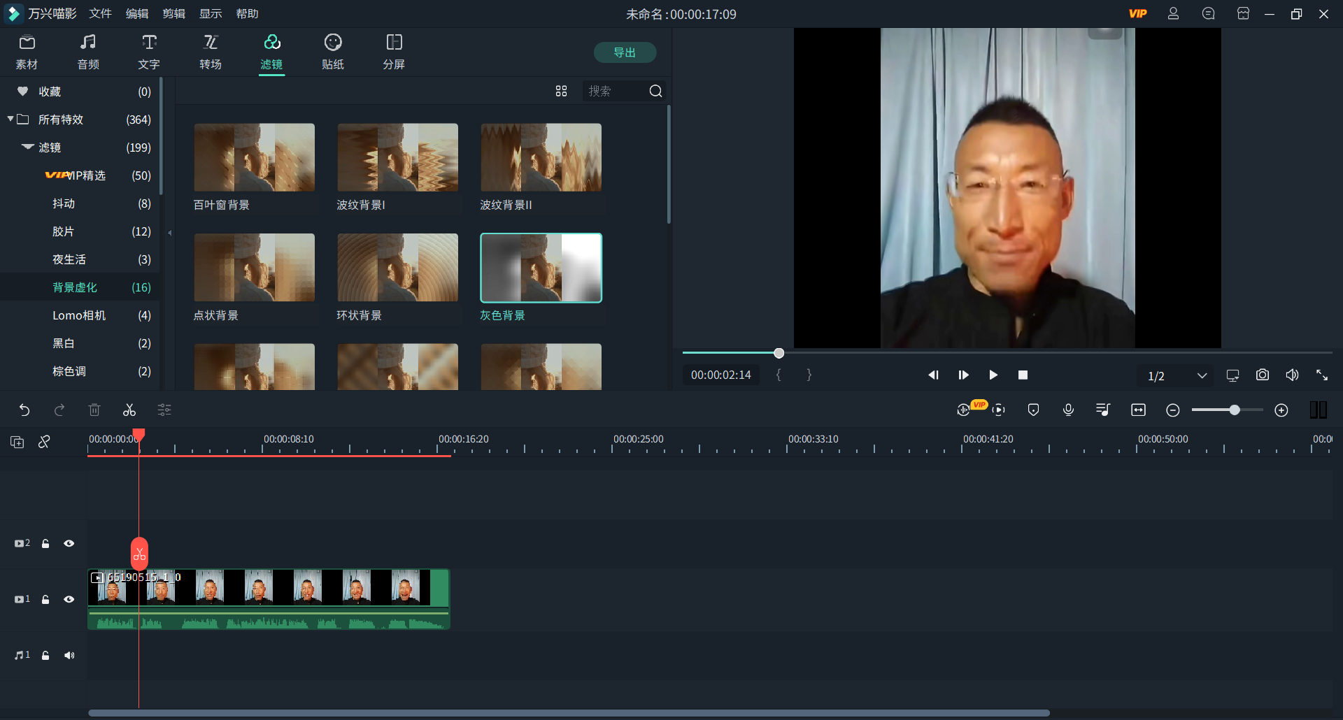Switch to the 音频 audio library
This screenshot has width=1343, height=720.
(87, 52)
